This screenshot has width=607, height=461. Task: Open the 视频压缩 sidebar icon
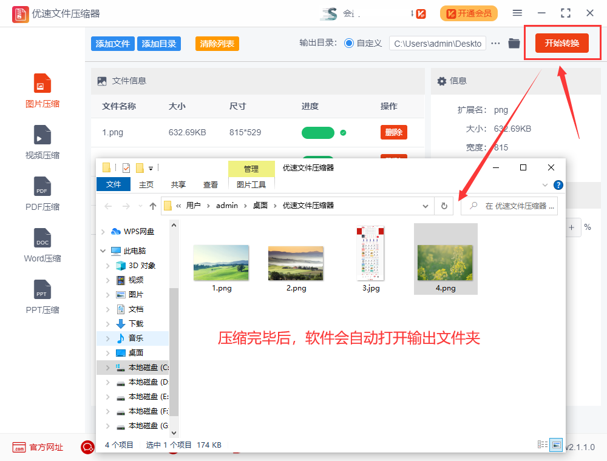pyautogui.click(x=42, y=135)
